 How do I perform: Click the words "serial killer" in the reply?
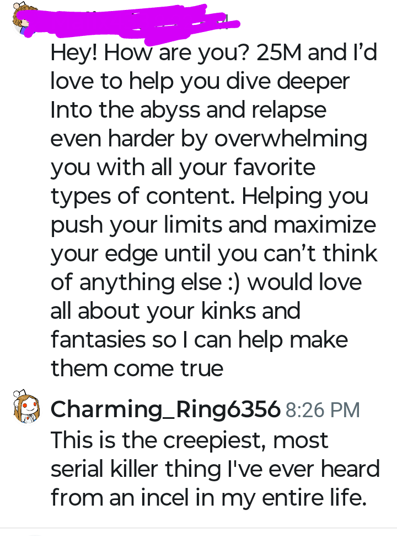point(104,469)
